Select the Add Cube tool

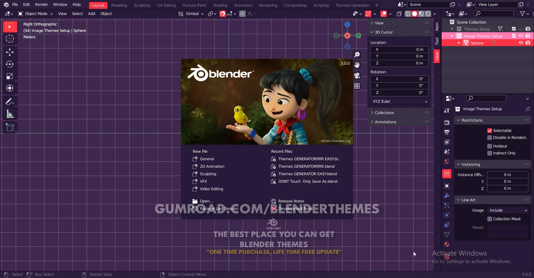(x=10, y=127)
